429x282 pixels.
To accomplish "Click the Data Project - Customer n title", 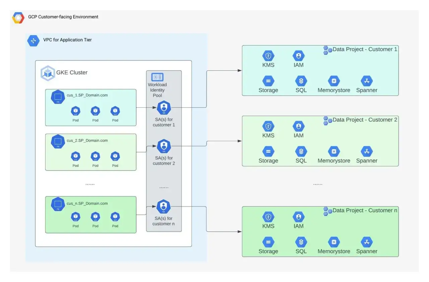I will [x=365, y=210].
